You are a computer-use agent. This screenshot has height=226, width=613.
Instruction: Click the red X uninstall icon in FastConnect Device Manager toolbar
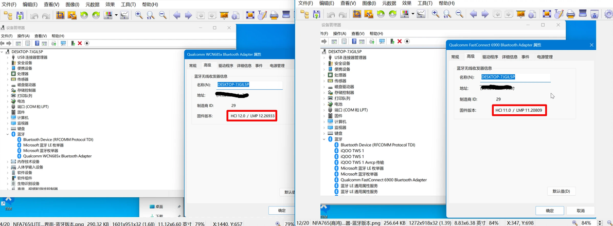click(399, 42)
